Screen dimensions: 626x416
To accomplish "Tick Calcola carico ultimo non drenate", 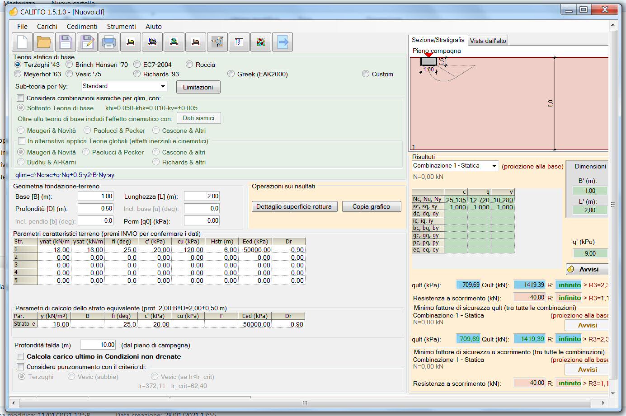I will 20,356.
